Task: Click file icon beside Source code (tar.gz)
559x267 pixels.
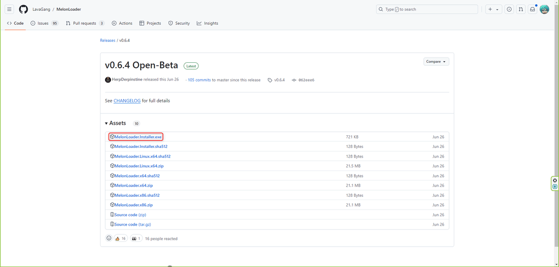Action: pyautogui.click(x=112, y=224)
